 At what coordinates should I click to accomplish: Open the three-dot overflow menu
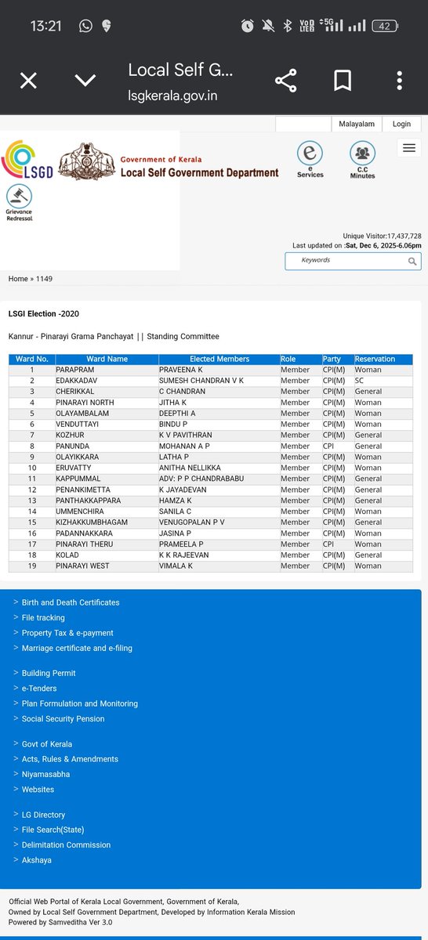(x=400, y=81)
